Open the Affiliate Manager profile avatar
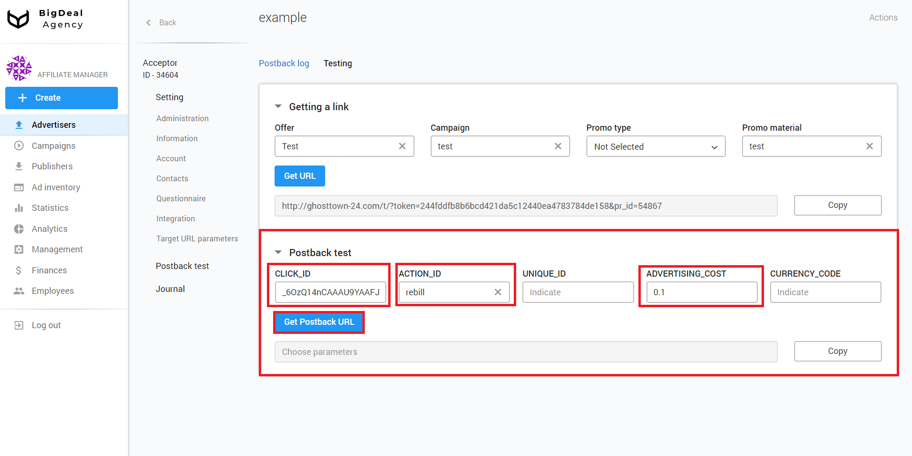912x456 pixels. click(x=19, y=68)
